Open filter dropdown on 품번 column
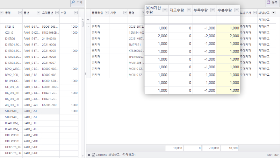 click(x=38, y=13)
